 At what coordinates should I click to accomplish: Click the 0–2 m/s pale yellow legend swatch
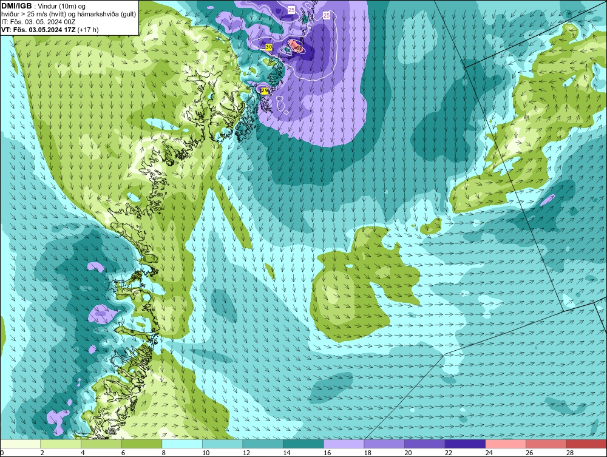click(20, 444)
